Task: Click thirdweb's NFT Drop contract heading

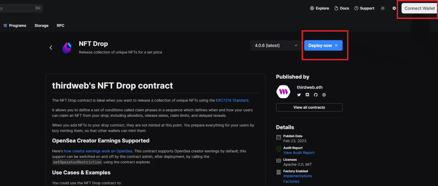Action: point(113,86)
